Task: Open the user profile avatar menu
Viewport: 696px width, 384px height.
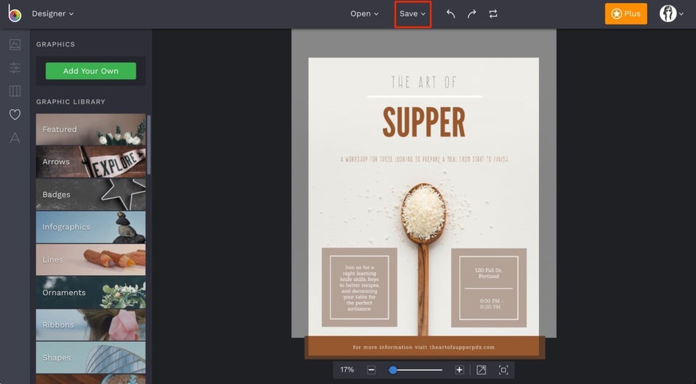Action: 671,14
